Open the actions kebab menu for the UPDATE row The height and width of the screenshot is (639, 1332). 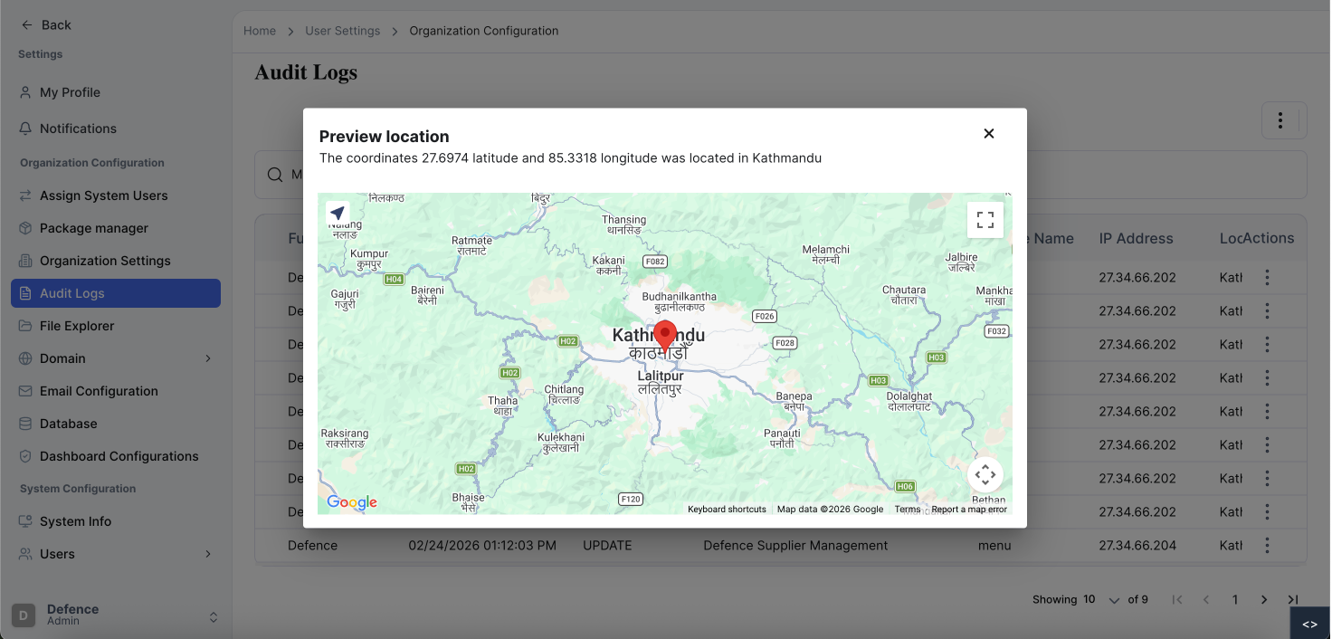1267,545
